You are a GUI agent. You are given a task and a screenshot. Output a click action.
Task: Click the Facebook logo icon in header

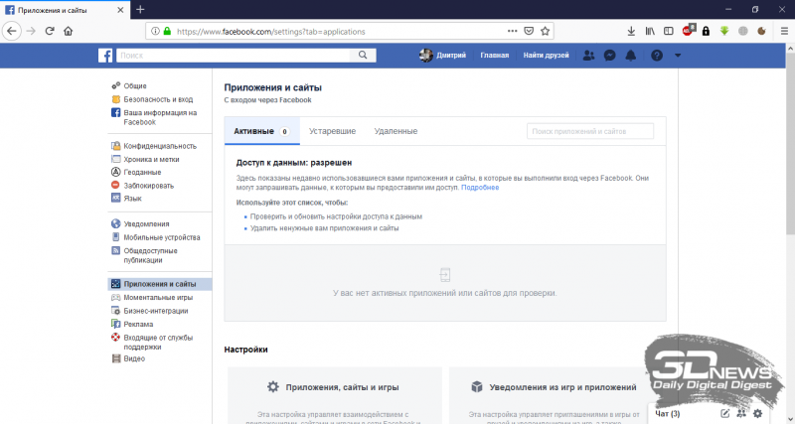105,56
